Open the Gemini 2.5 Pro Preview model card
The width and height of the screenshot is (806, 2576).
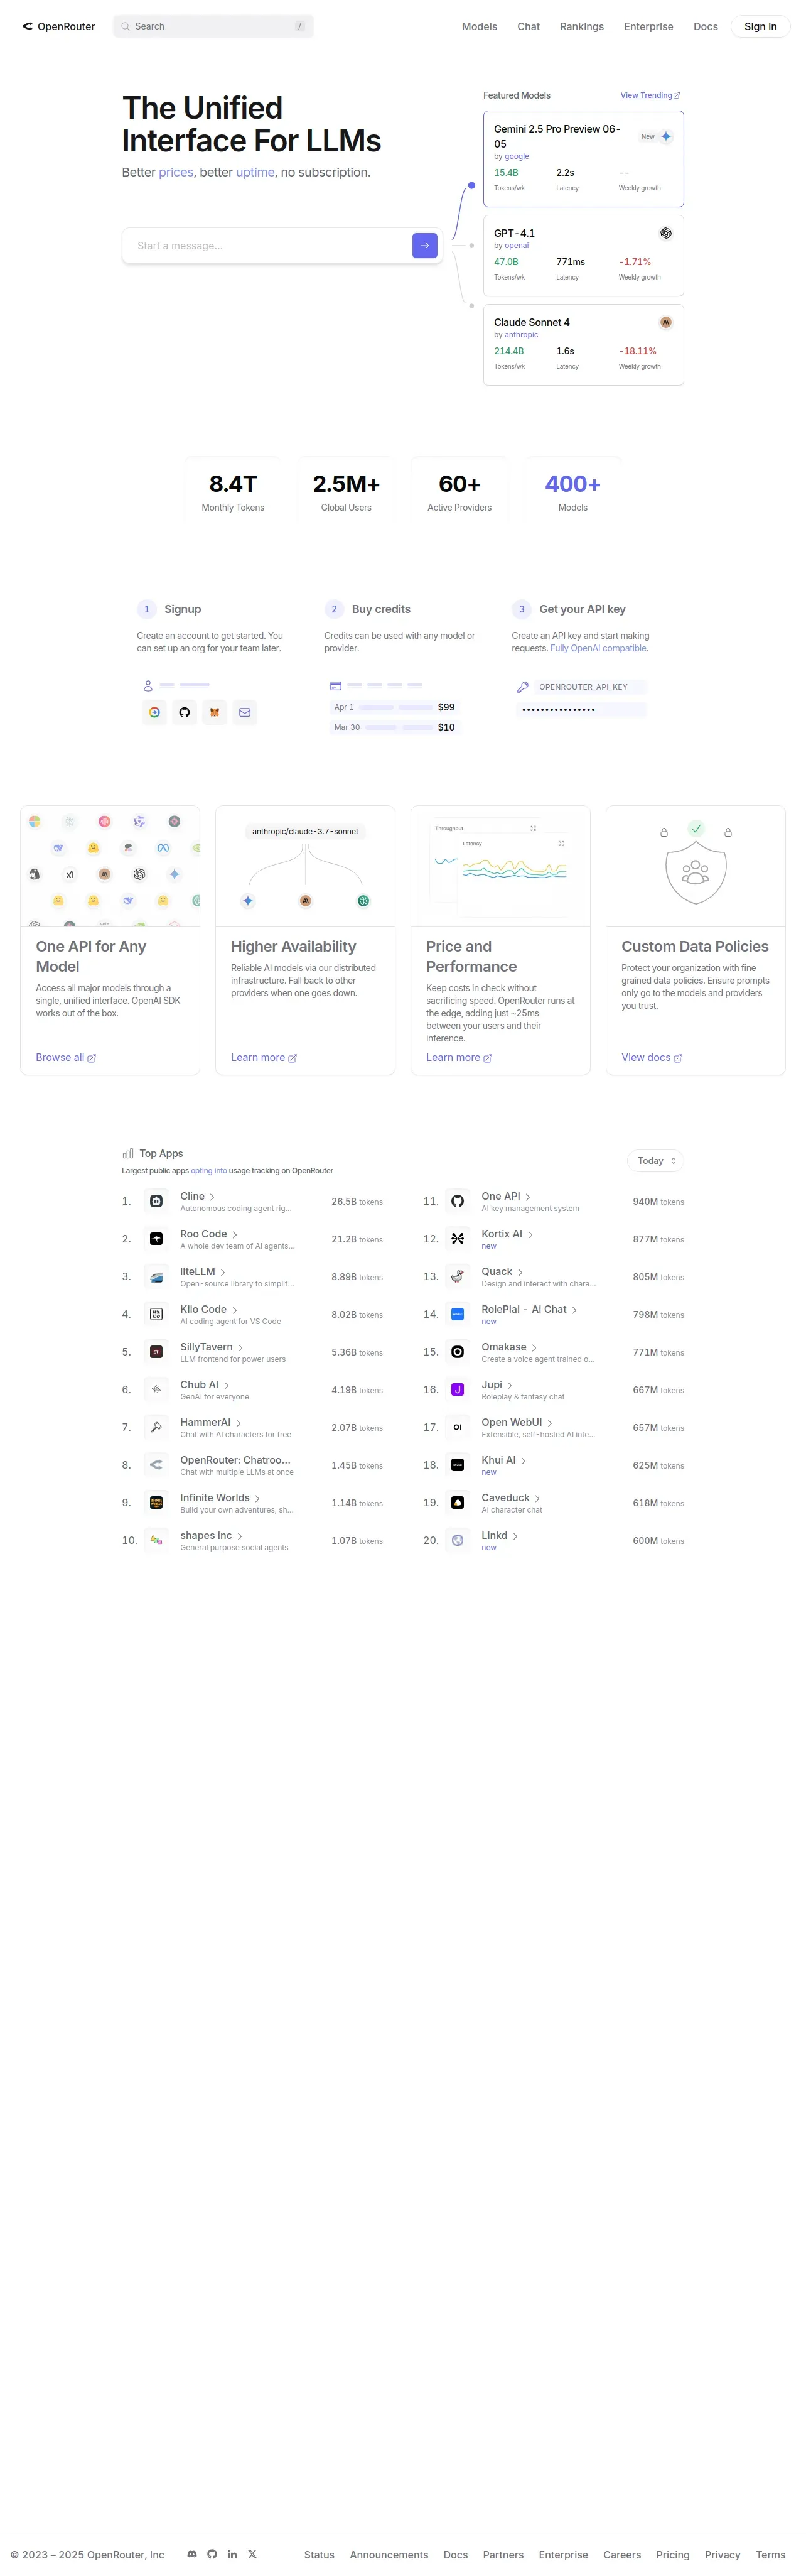coord(583,159)
